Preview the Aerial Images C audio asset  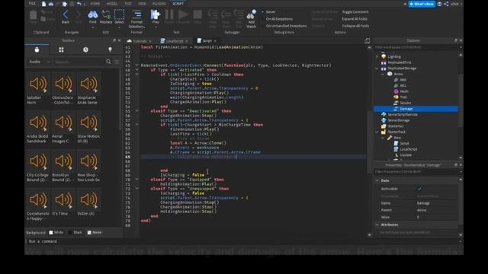tap(63, 123)
